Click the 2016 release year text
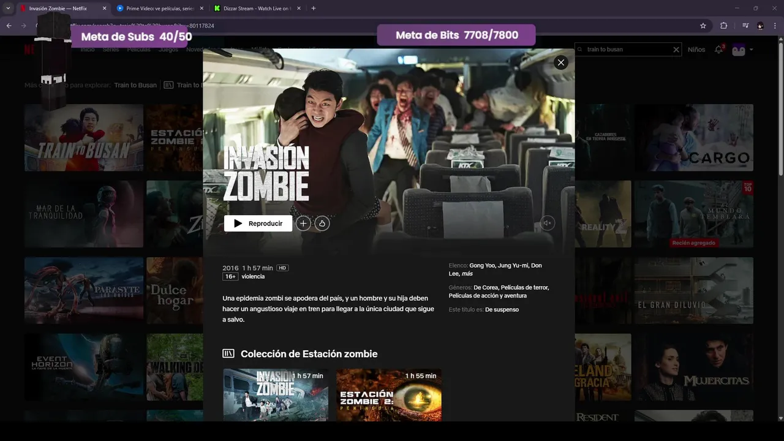Image resolution: width=784 pixels, height=441 pixels. click(230, 268)
